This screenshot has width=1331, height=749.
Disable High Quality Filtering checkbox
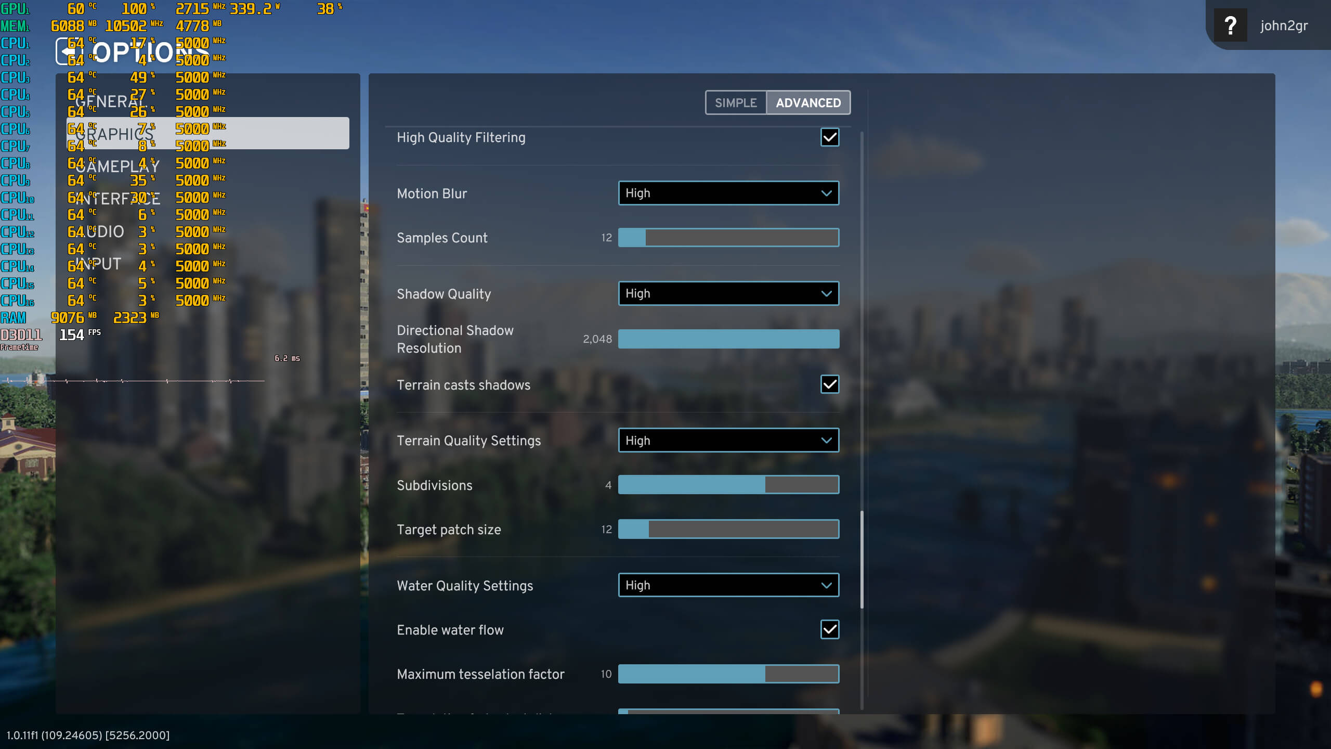point(829,137)
